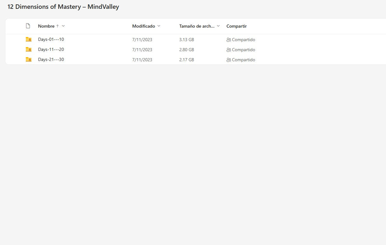Screen dimensions: 386x245
Task: Click the Compartido label for Days-21---30
Action: (x=243, y=60)
